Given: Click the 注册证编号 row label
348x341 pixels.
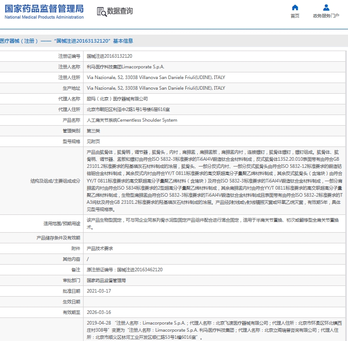Looking at the screenshot, I should point(69,56).
